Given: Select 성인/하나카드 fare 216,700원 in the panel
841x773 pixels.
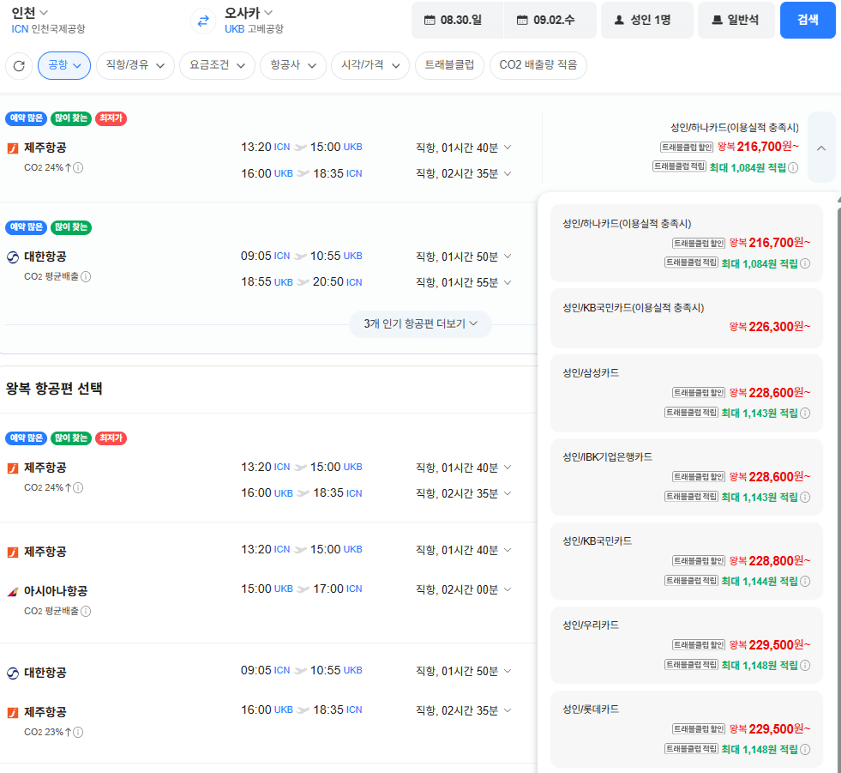Looking at the screenshot, I should [687, 243].
